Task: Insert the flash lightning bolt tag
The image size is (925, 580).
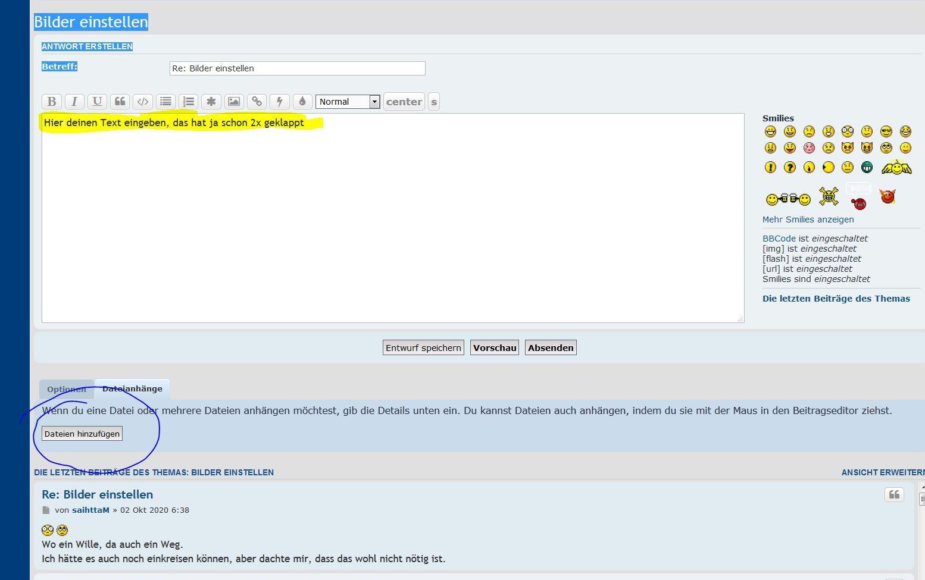Action: tap(279, 102)
